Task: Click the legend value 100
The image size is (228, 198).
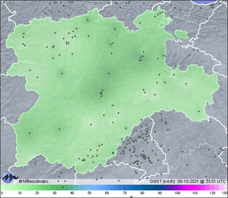Action: [x=177, y=193]
